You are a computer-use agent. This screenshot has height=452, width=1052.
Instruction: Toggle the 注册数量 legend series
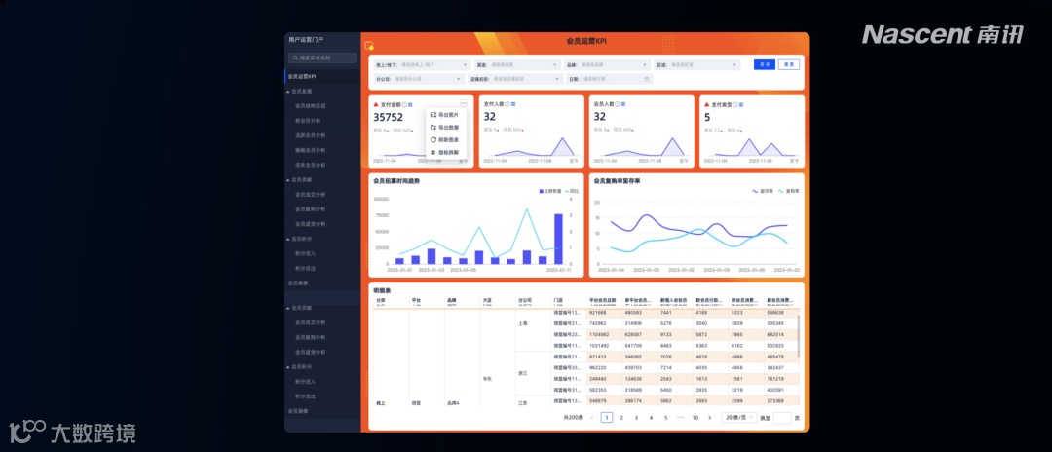tap(549, 191)
